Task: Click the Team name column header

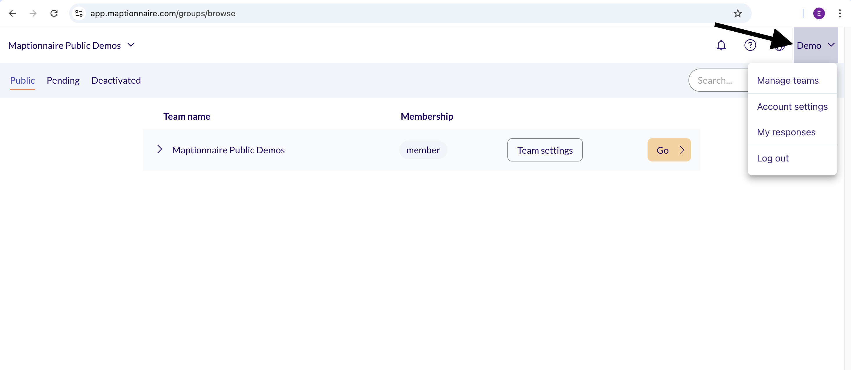Action: [187, 116]
